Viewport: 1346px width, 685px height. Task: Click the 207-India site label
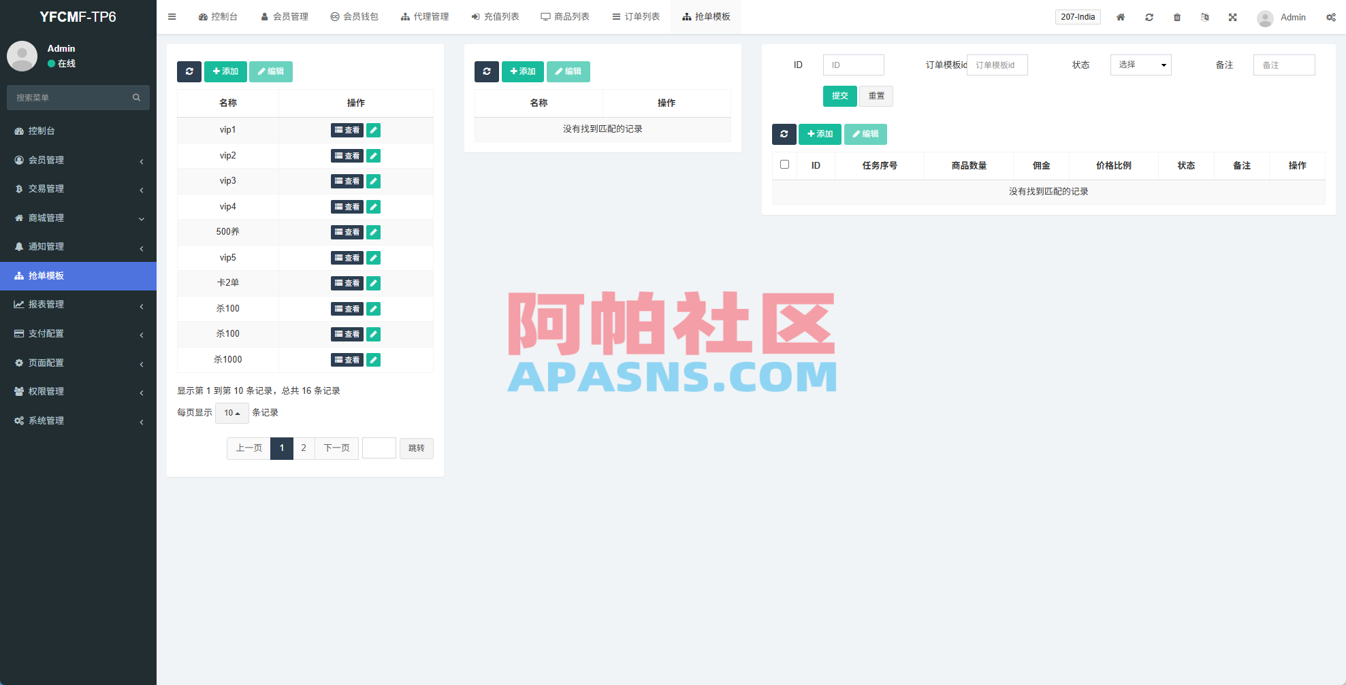coord(1078,17)
